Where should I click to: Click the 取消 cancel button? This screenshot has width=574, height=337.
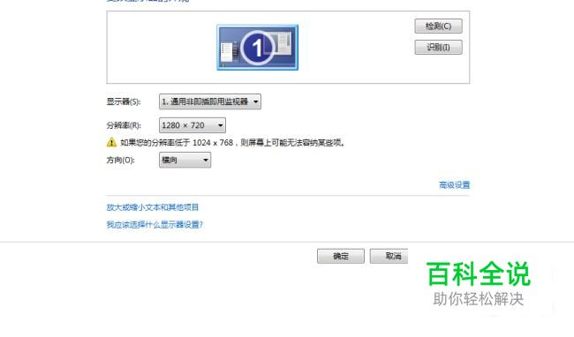tap(389, 256)
